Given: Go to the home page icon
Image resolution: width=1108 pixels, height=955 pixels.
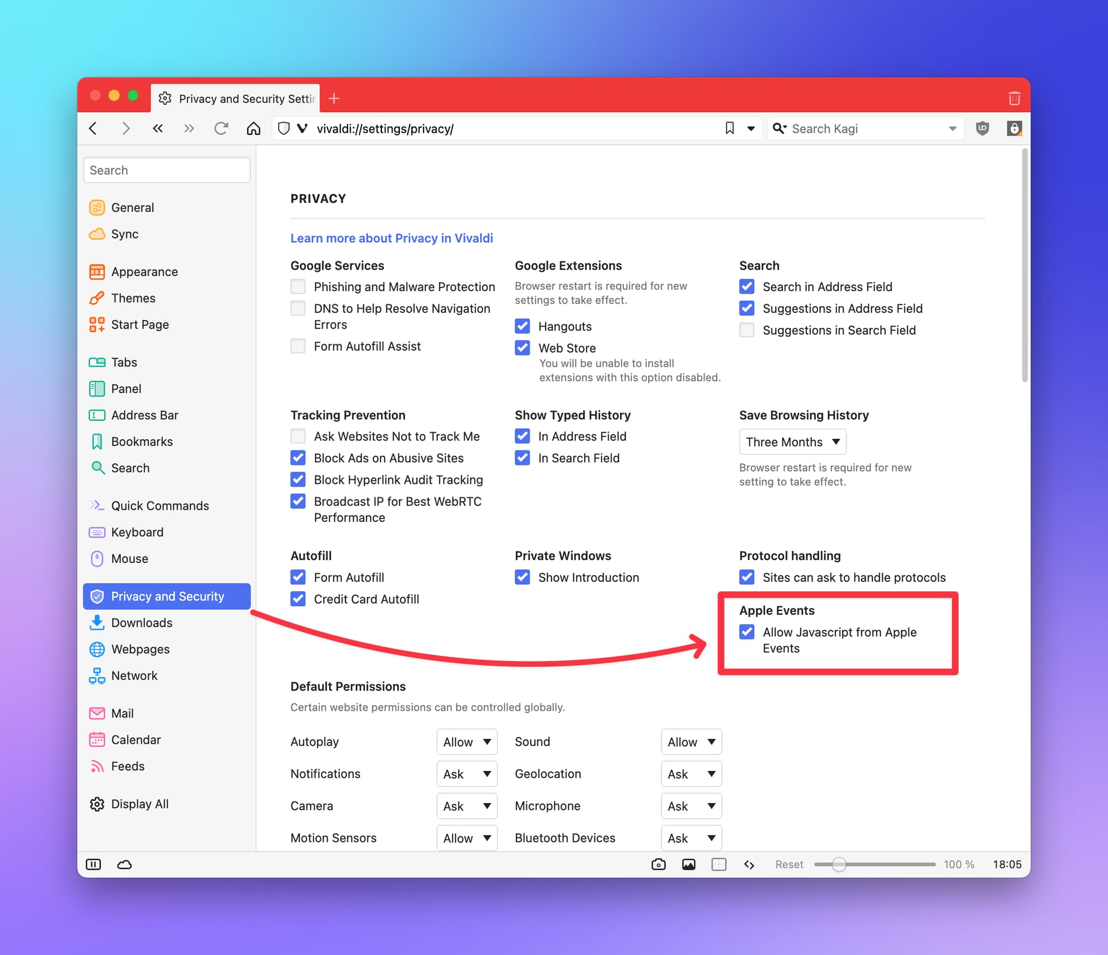Looking at the screenshot, I should point(253,128).
